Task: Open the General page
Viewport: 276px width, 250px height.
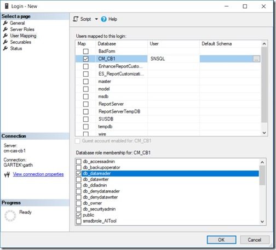Action: tap(18, 23)
